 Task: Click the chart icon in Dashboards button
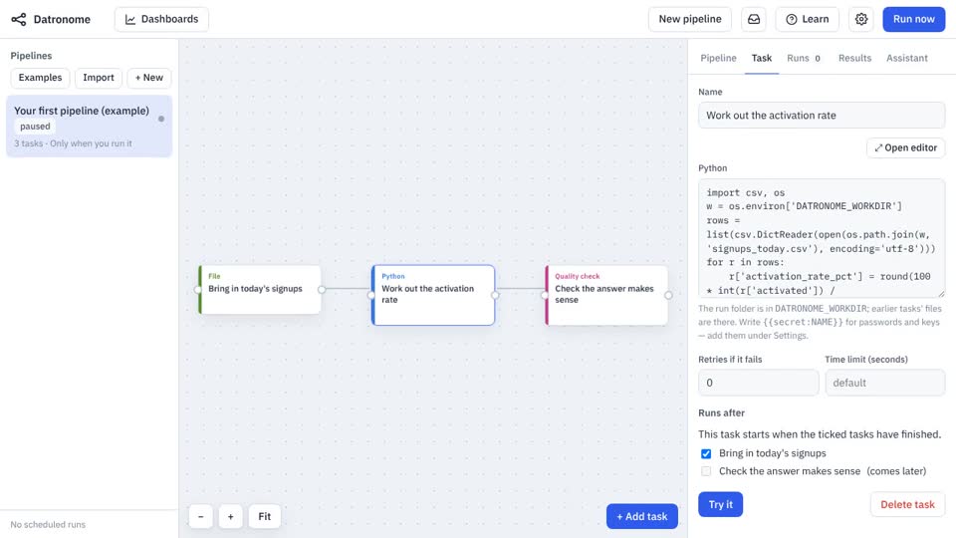[129, 20]
